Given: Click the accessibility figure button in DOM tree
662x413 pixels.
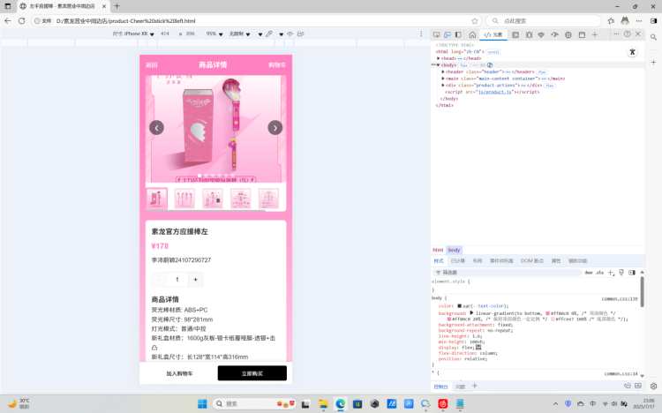Looking at the screenshot, I should point(632,52).
